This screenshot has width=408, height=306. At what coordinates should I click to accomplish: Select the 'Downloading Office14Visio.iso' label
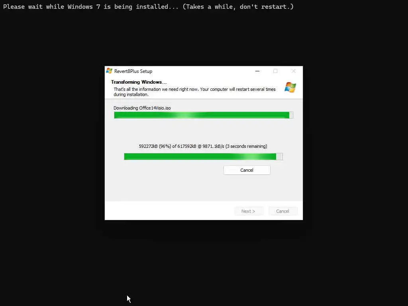[142, 108]
